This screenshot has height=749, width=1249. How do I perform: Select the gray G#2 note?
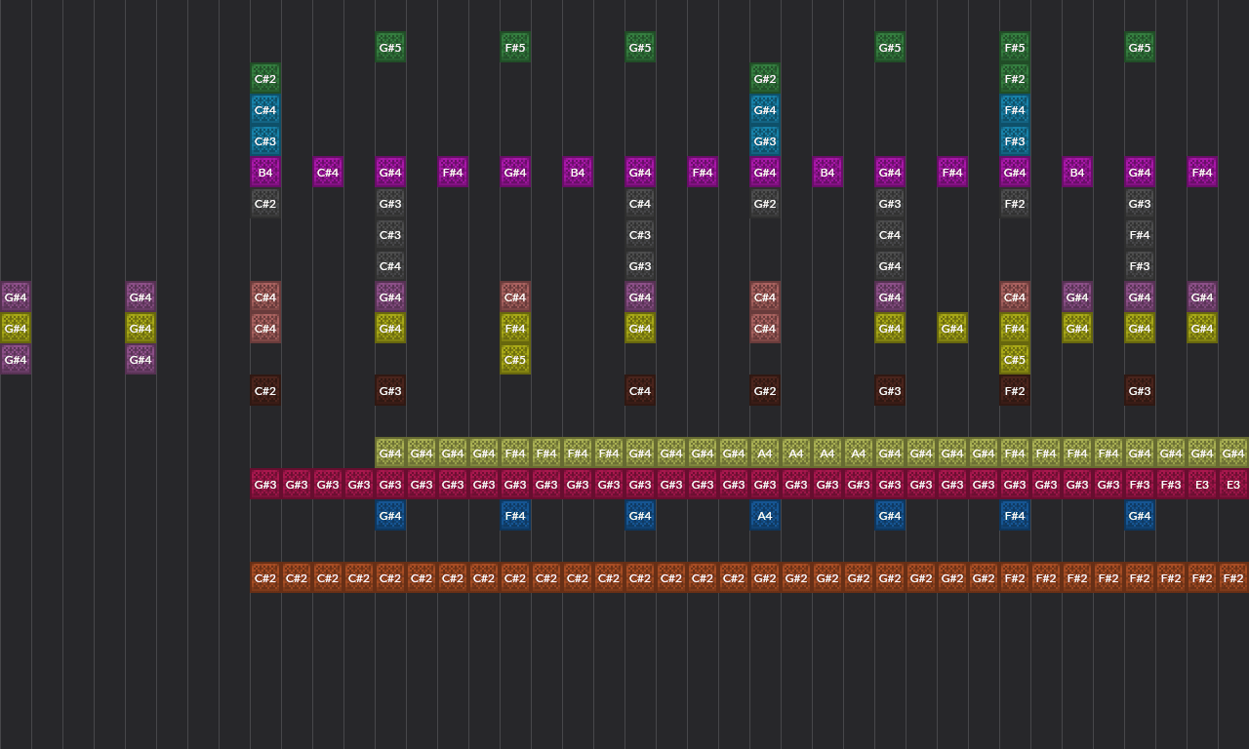[x=765, y=204]
